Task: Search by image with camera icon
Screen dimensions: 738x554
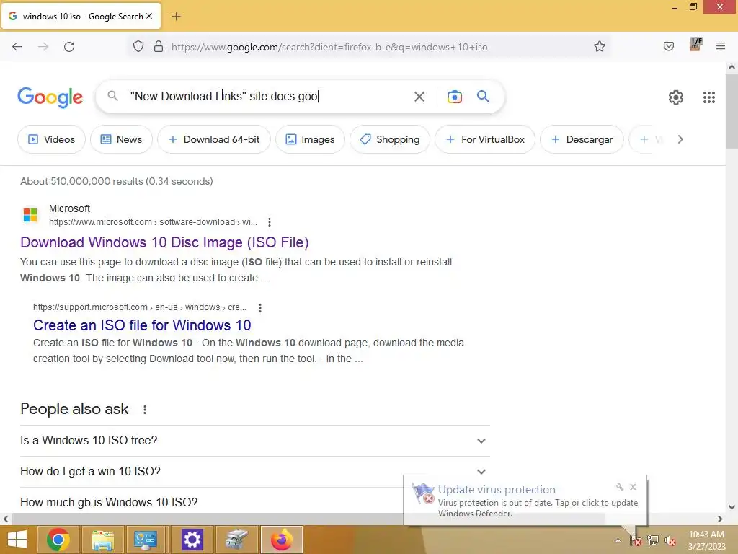Action: click(454, 97)
